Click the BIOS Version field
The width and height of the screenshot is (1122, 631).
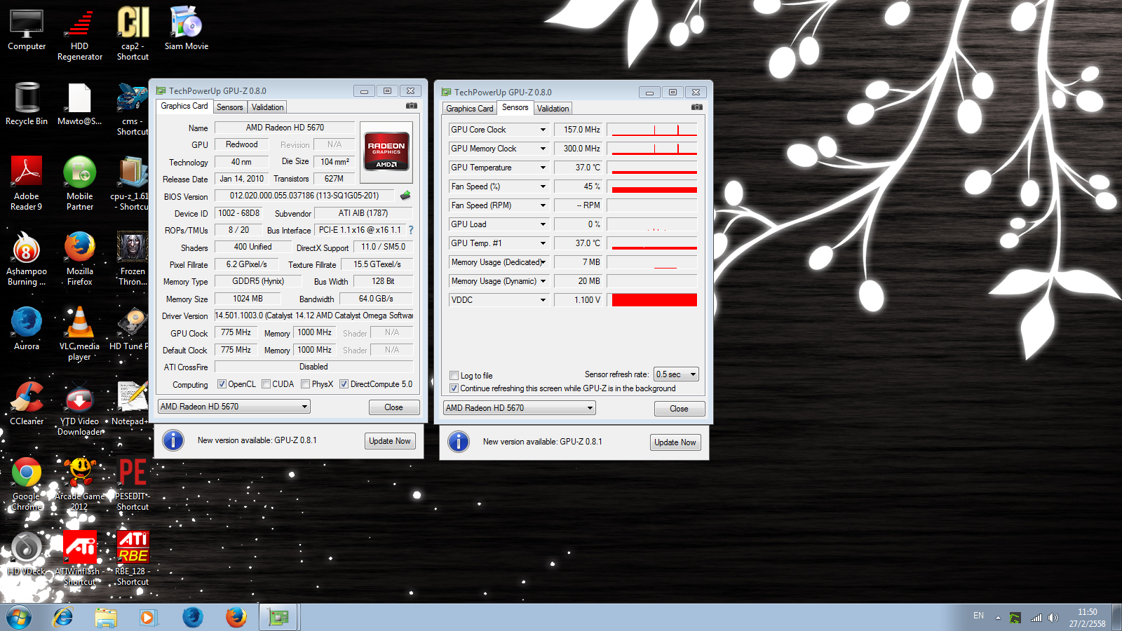[306, 196]
